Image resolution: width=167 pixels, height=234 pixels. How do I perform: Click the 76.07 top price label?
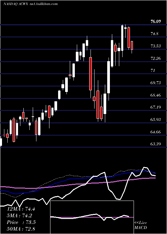click(x=156, y=21)
